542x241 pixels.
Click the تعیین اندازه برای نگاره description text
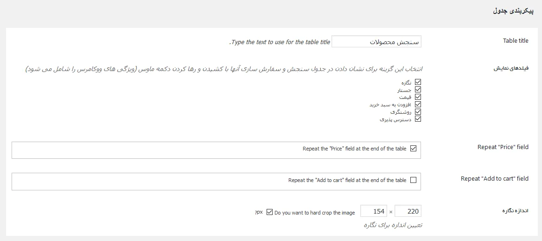393,225
